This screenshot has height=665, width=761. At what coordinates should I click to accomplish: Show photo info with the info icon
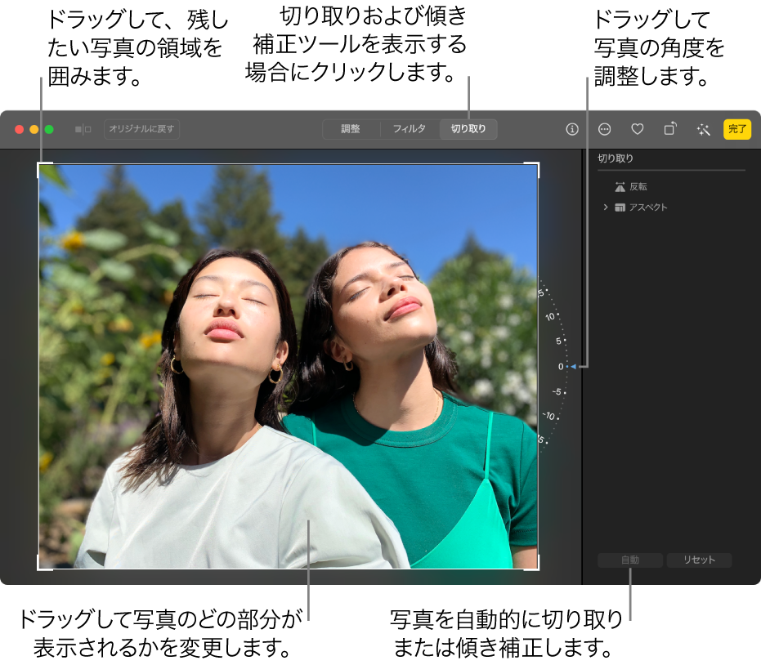click(572, 129)
